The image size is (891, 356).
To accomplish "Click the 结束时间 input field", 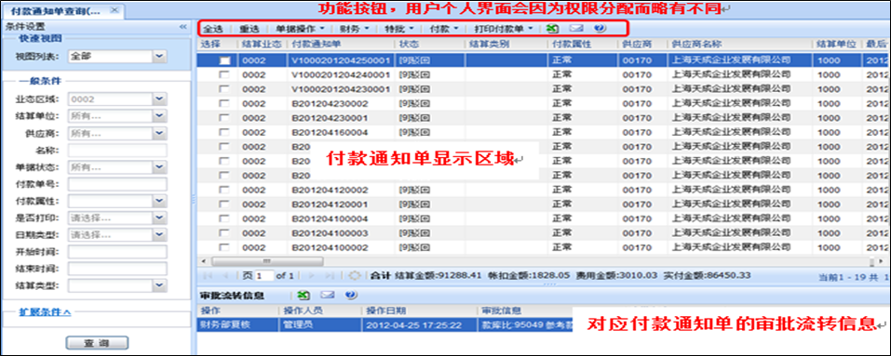I will (x=117, y=269).
